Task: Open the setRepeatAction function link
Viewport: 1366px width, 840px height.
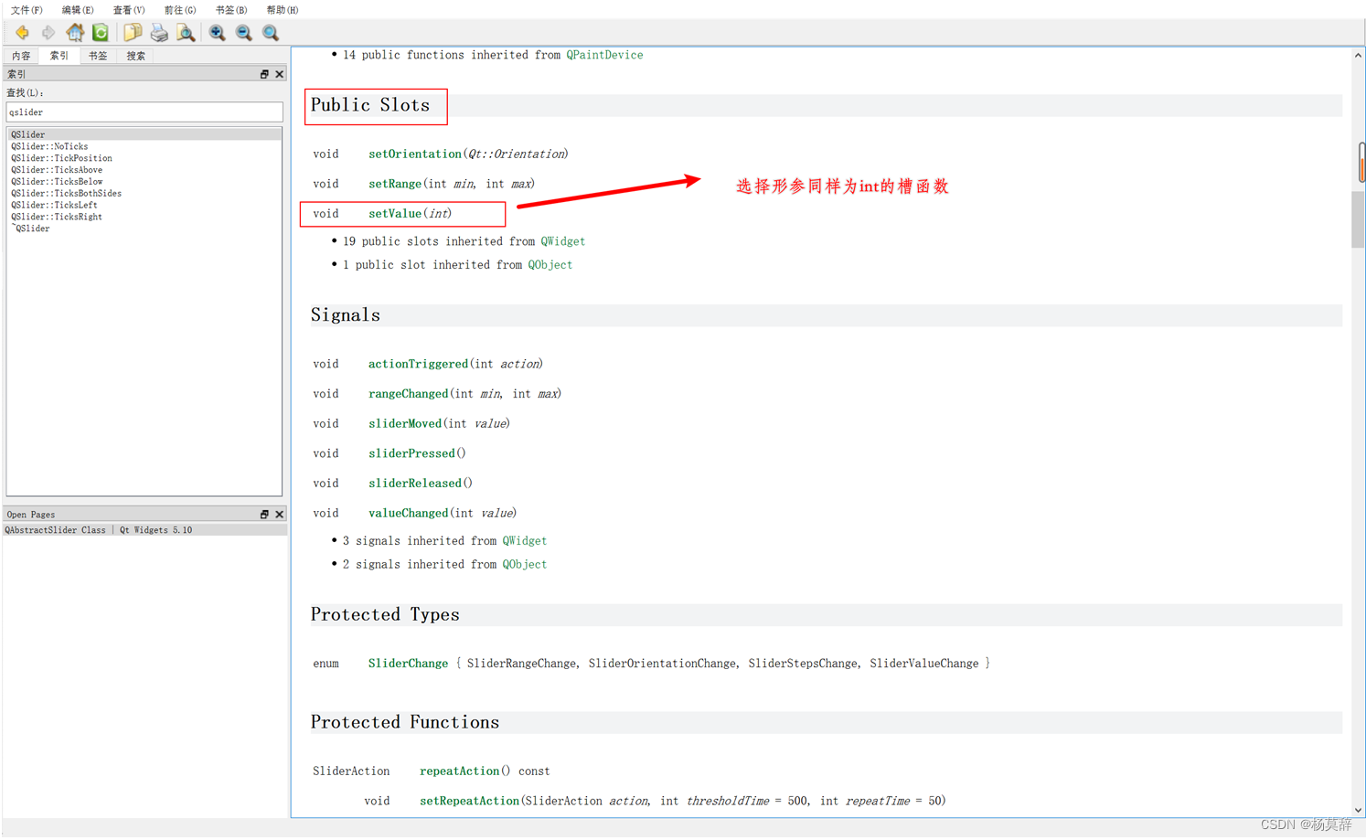Action: click(x=469, y=802)
